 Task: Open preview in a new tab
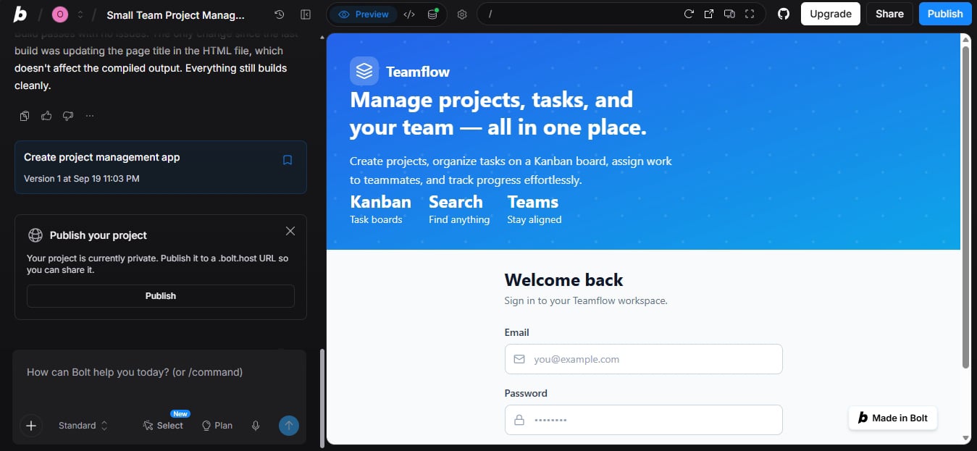(709, 14)
